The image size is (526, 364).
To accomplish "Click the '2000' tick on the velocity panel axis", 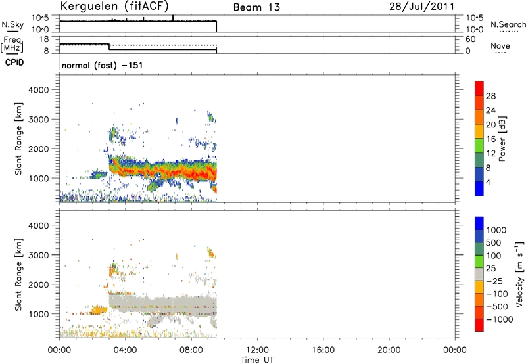I will point(39,284).
